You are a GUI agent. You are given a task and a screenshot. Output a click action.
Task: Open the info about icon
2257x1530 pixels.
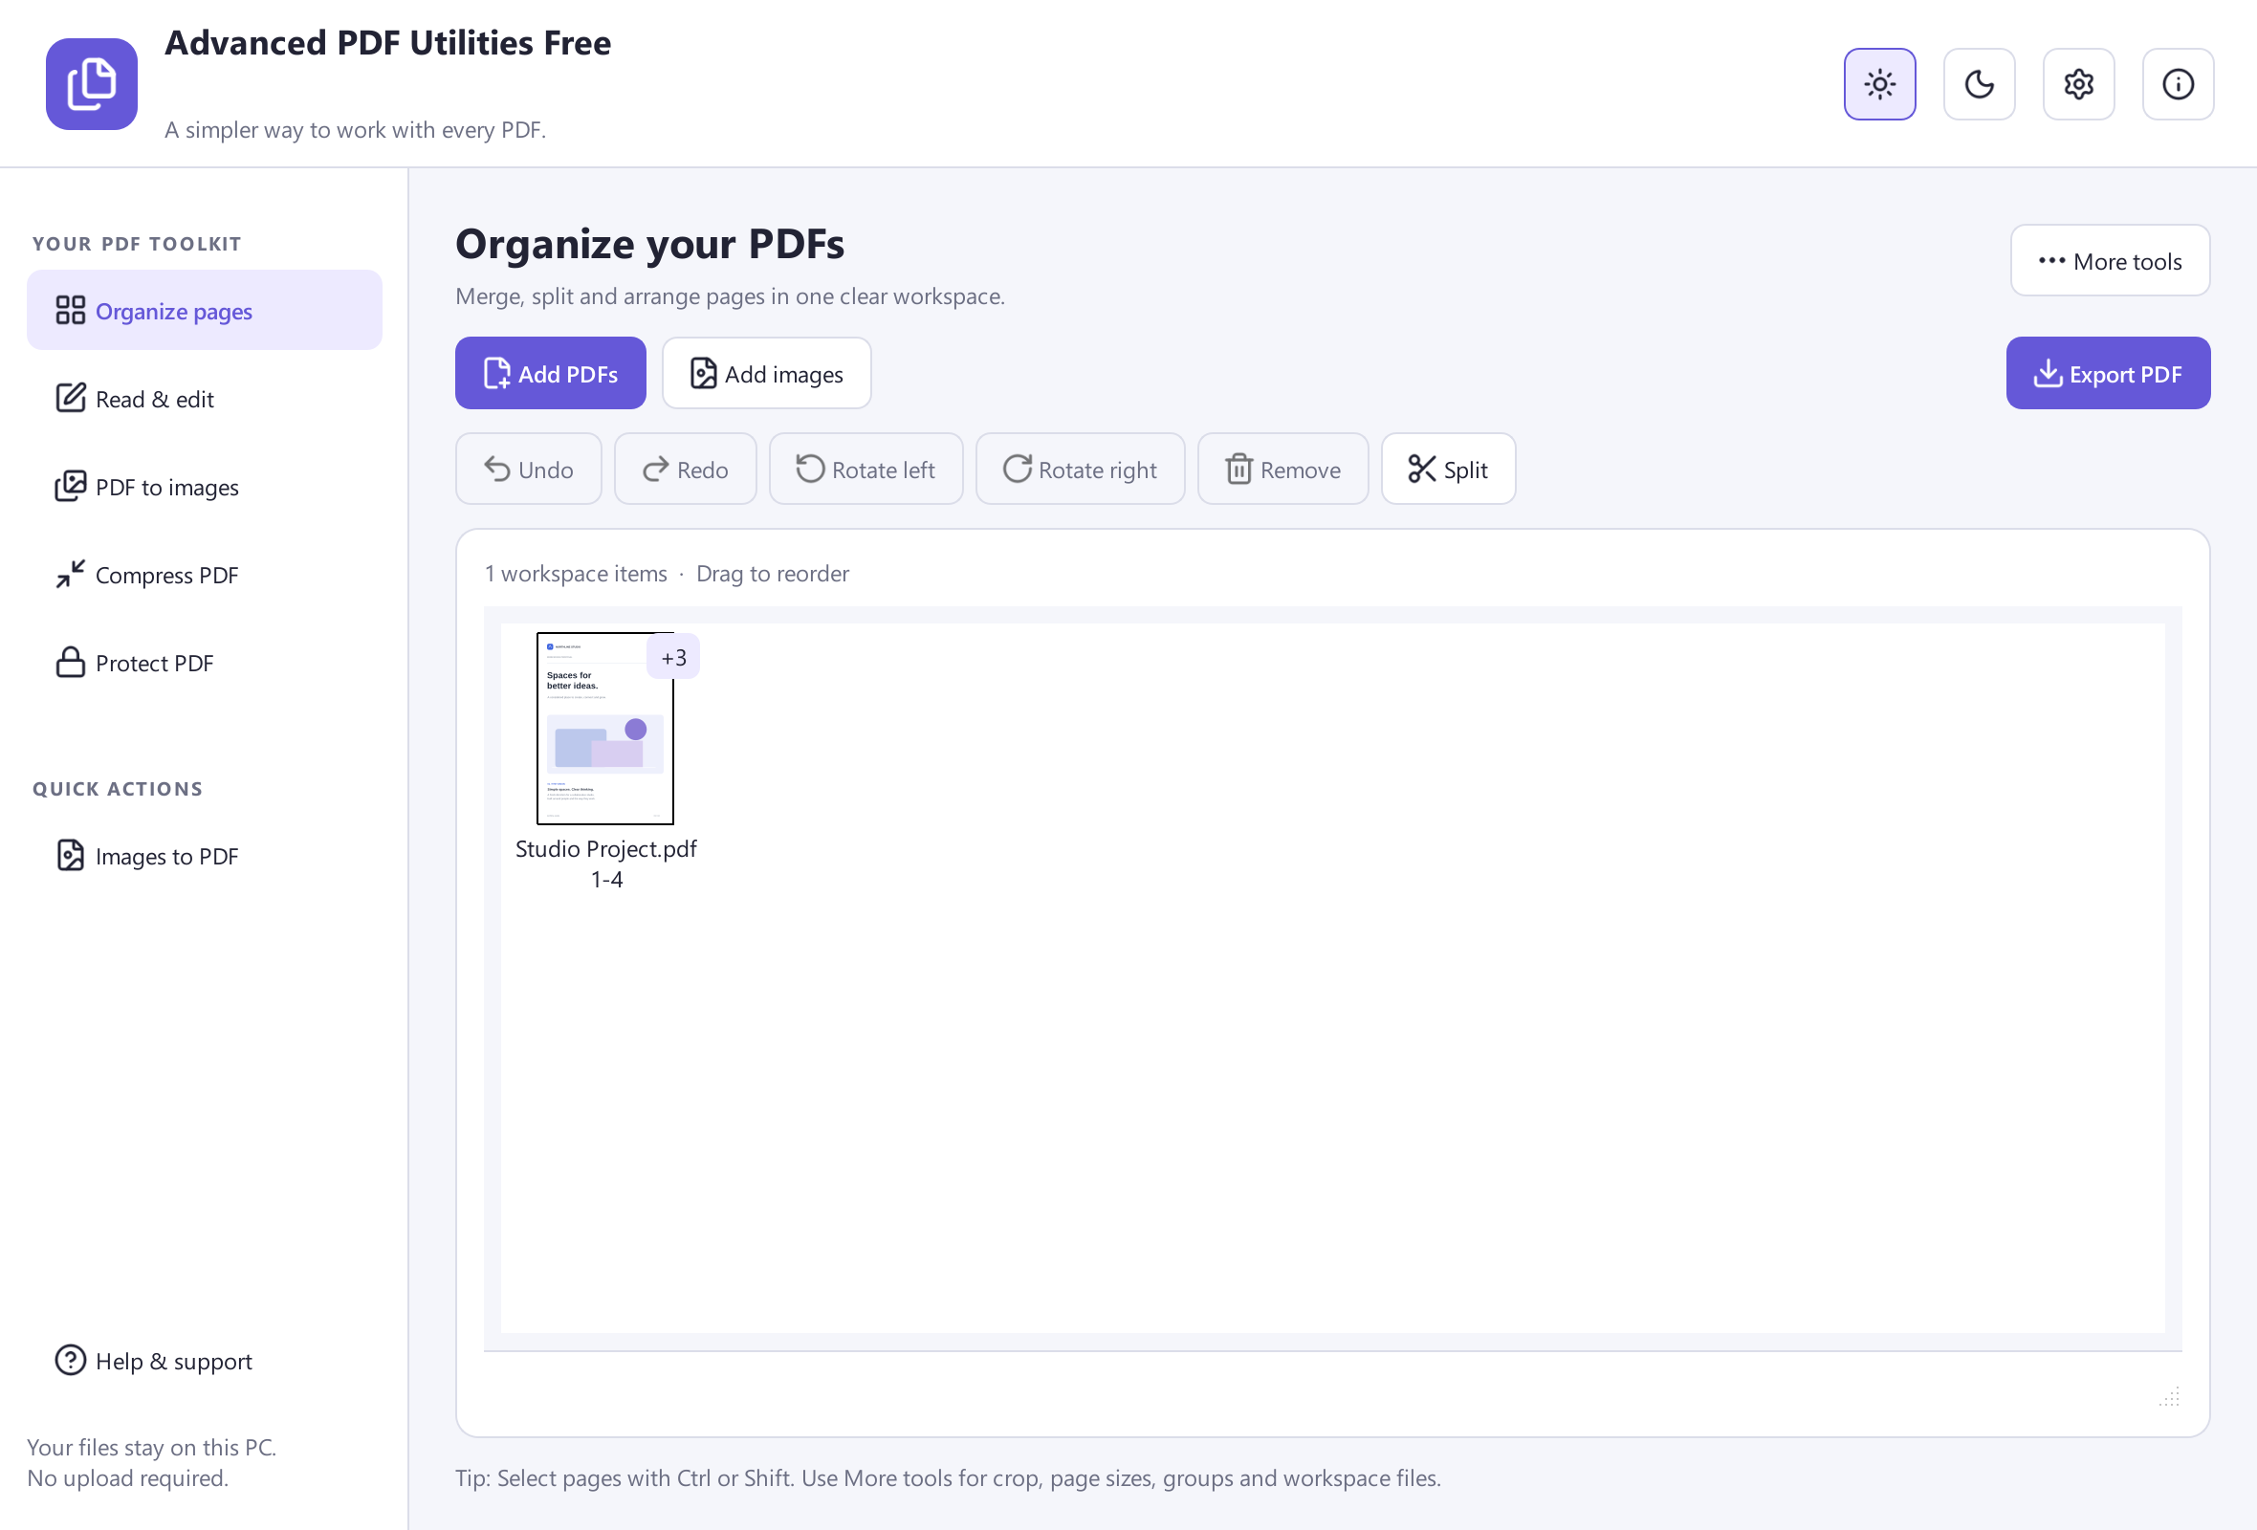click(x=2178, y=84)
